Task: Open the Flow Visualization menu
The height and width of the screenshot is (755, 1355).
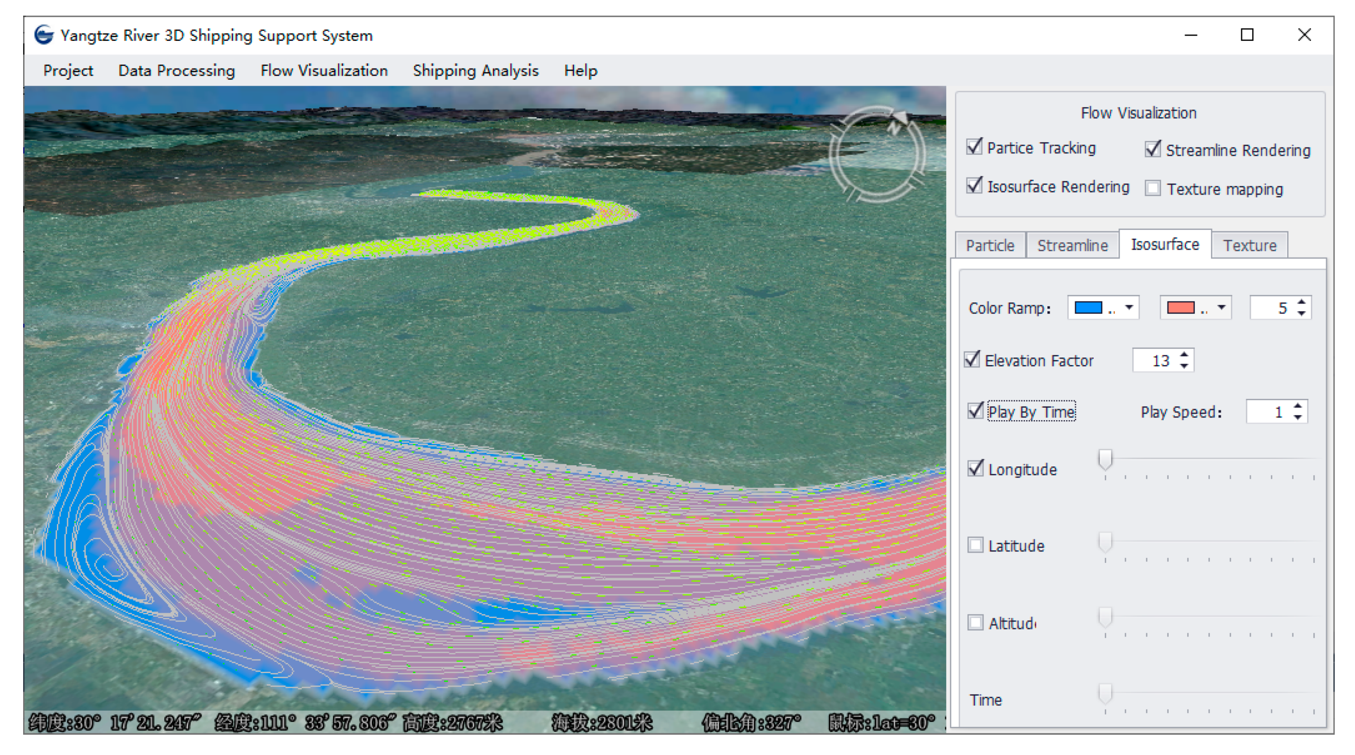Action: click(x=324, y=70)
